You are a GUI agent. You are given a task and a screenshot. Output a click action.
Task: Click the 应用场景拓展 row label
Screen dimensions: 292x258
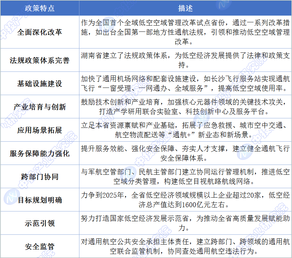coord(40,130)
